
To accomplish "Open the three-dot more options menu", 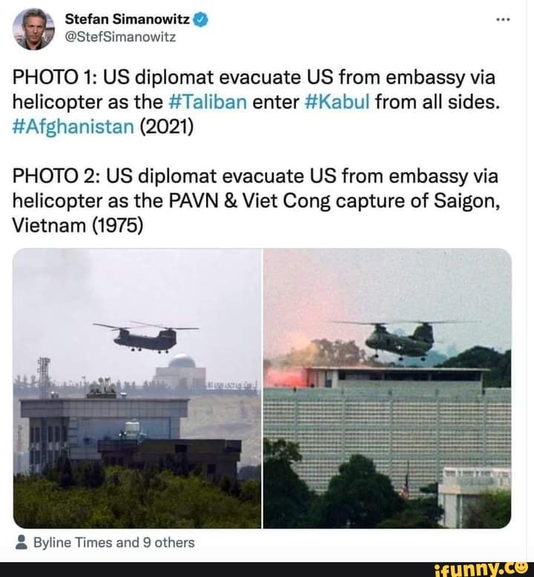I will [x=503, y=19].
